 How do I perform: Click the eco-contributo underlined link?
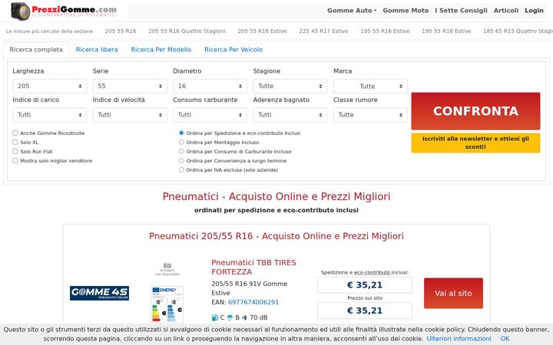pos(372,272)
